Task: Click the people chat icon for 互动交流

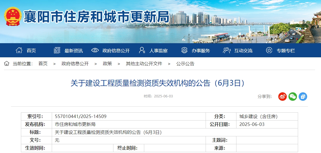Action: point(227,51)
